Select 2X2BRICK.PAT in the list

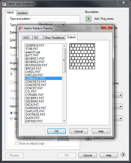[x=44, y=46]
